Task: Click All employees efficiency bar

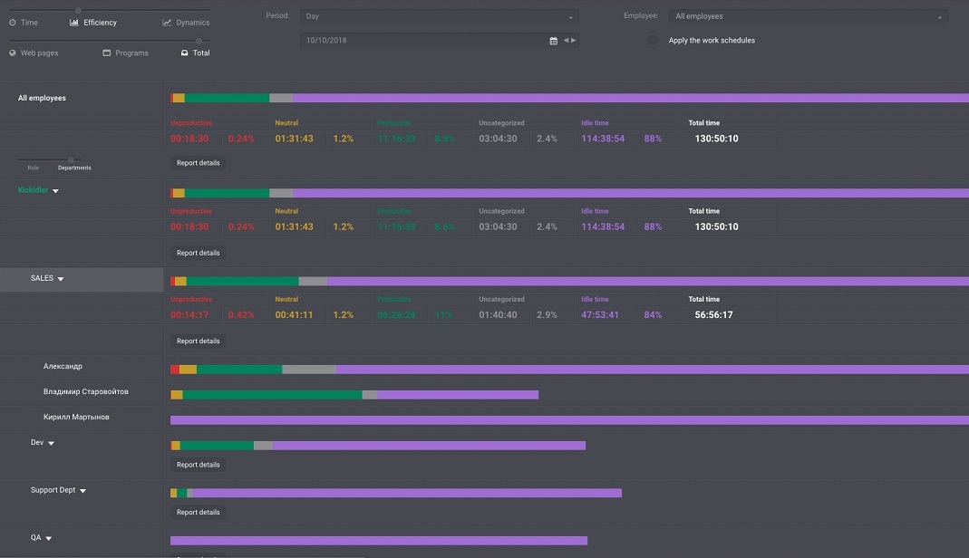Action: [x=570, y=98]
